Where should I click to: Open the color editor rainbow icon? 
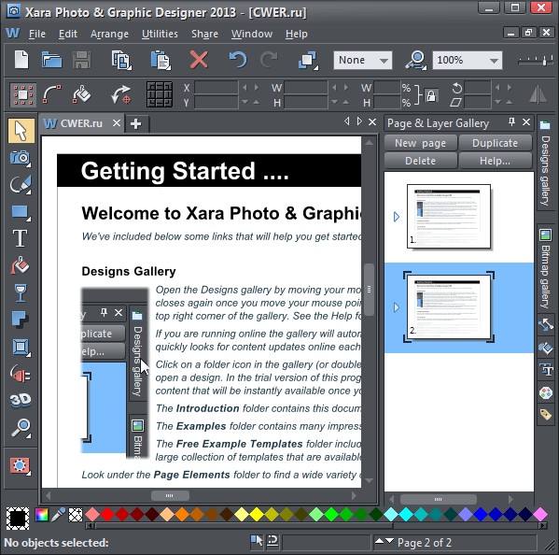[42, 515]
